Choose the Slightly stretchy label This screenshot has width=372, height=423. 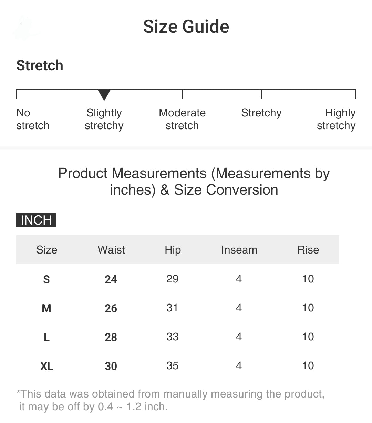click(104, 119)
